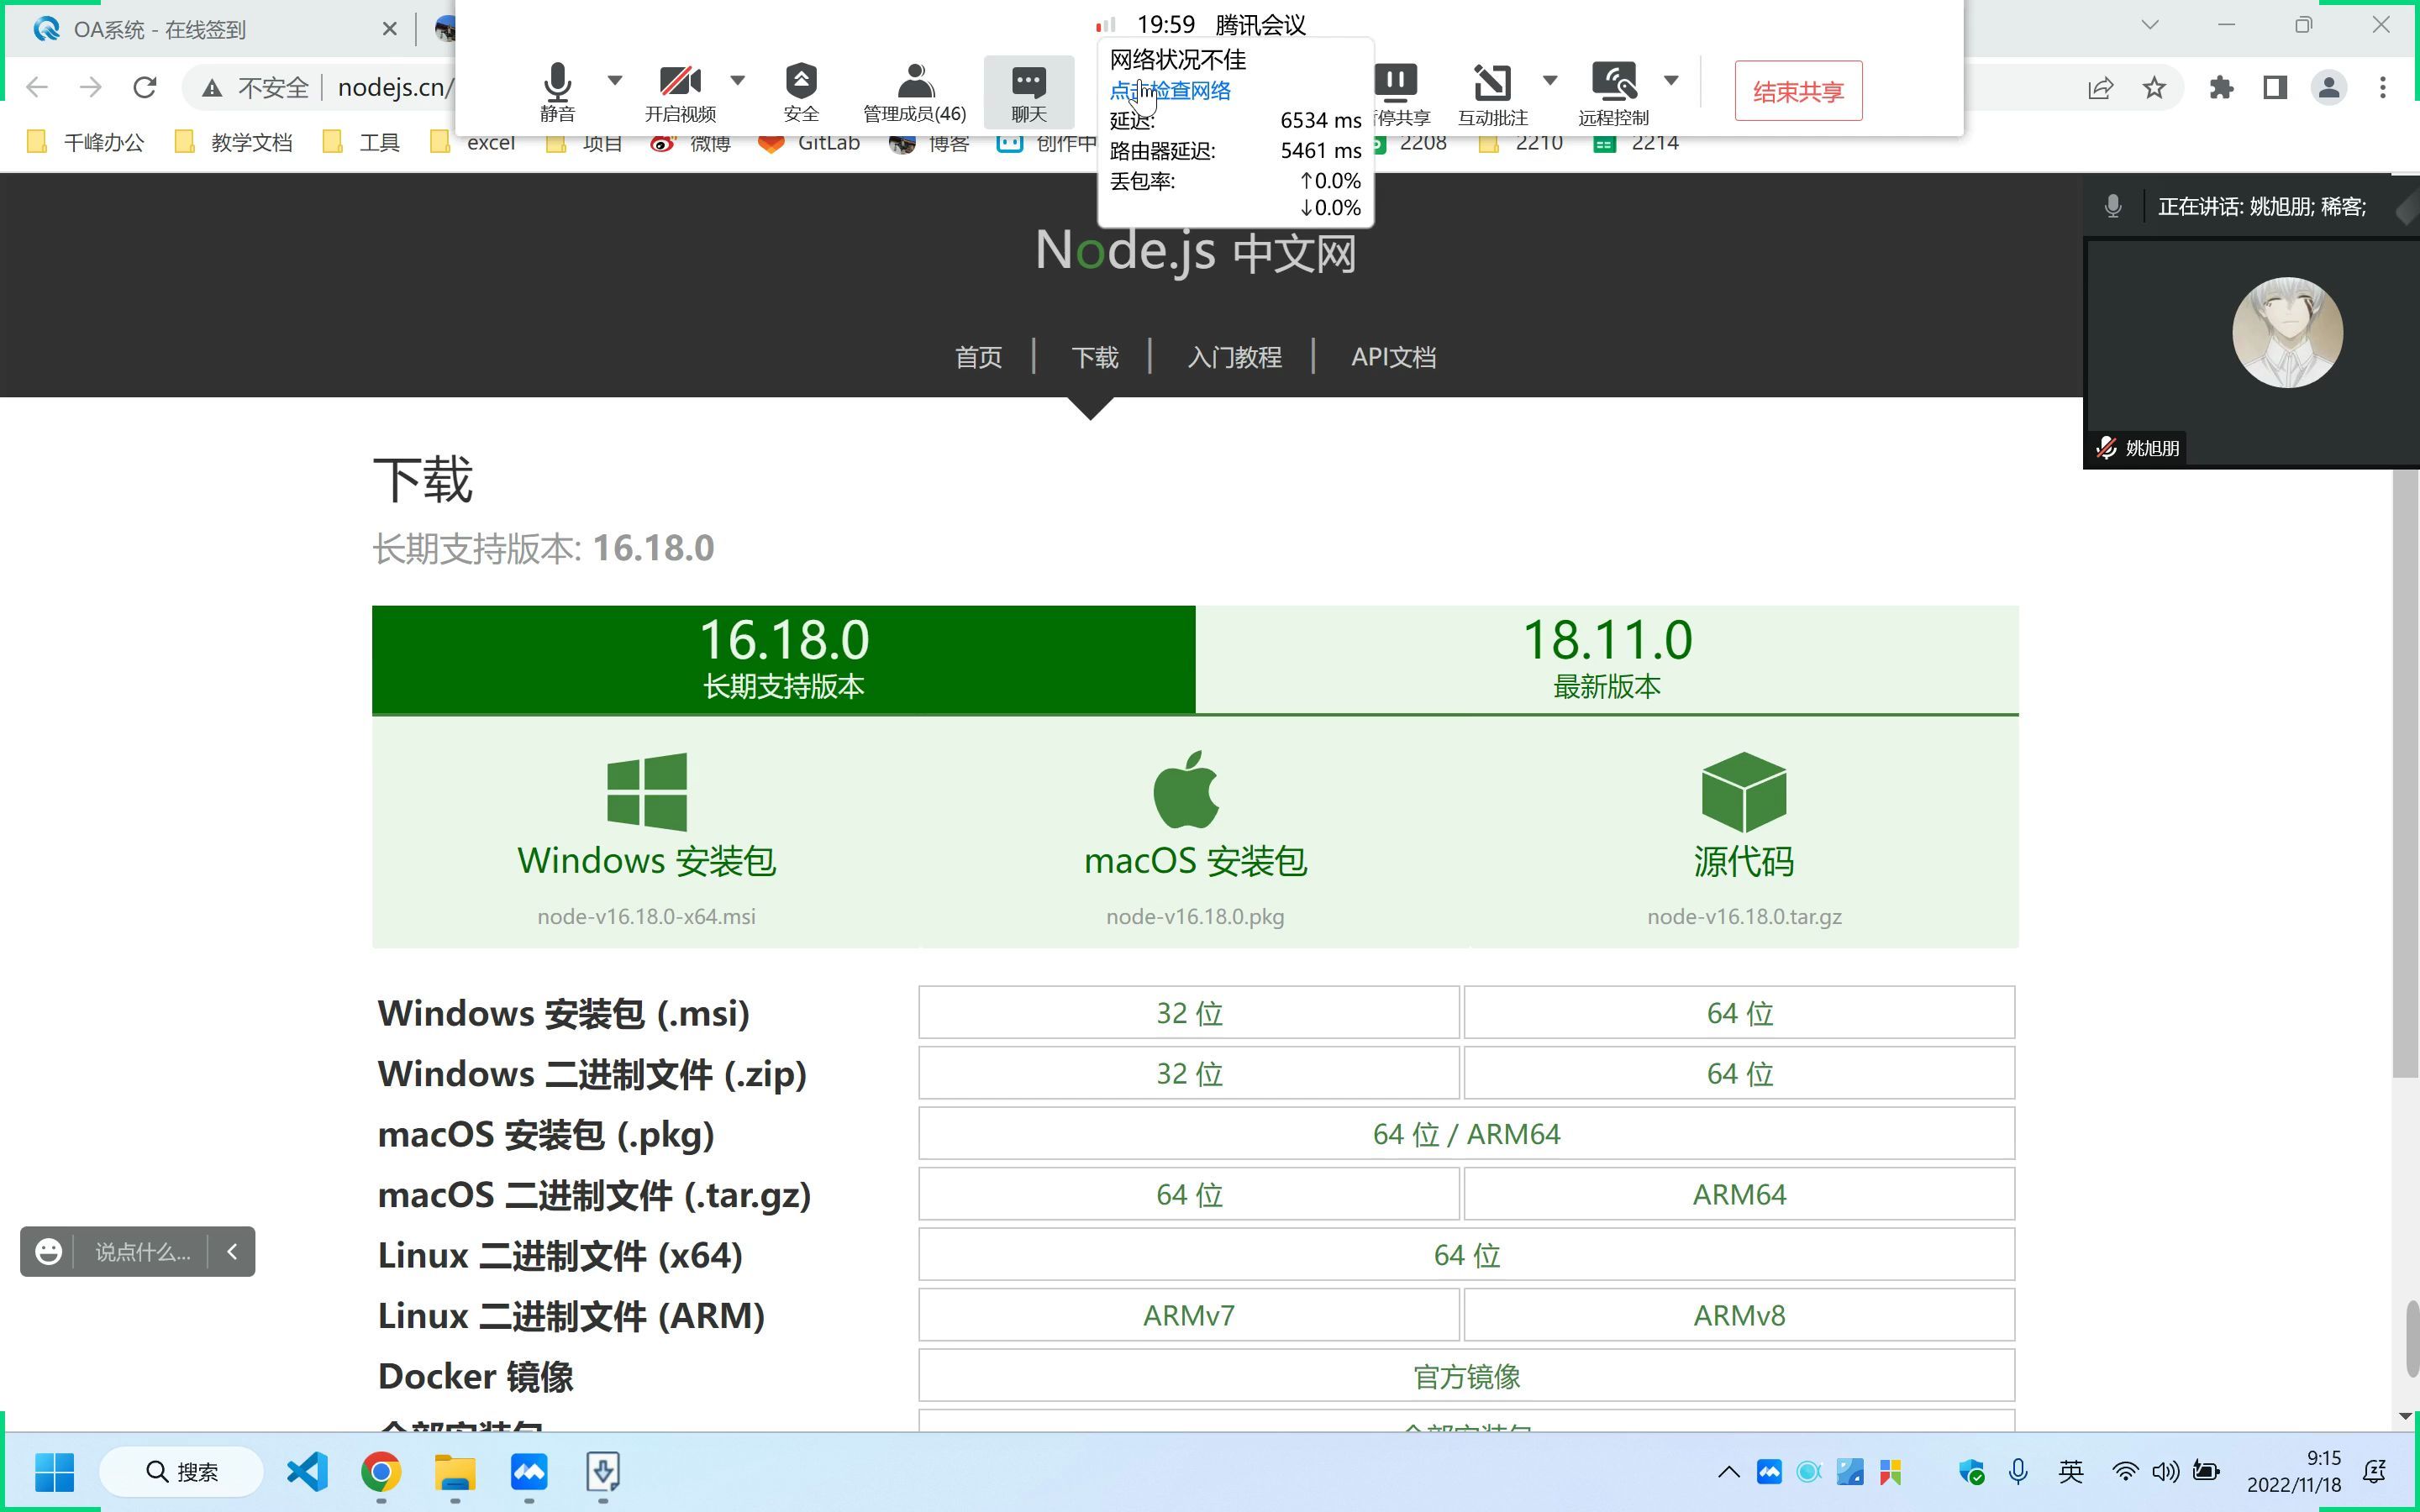2420x1512 pixels.
Task: Open Chrome profile avatar
Action: (x=2329, y=88)
